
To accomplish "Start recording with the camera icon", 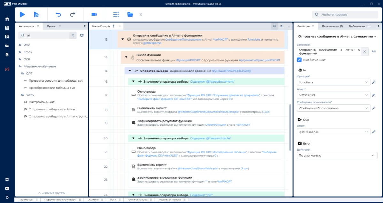I will pos(94,15).
